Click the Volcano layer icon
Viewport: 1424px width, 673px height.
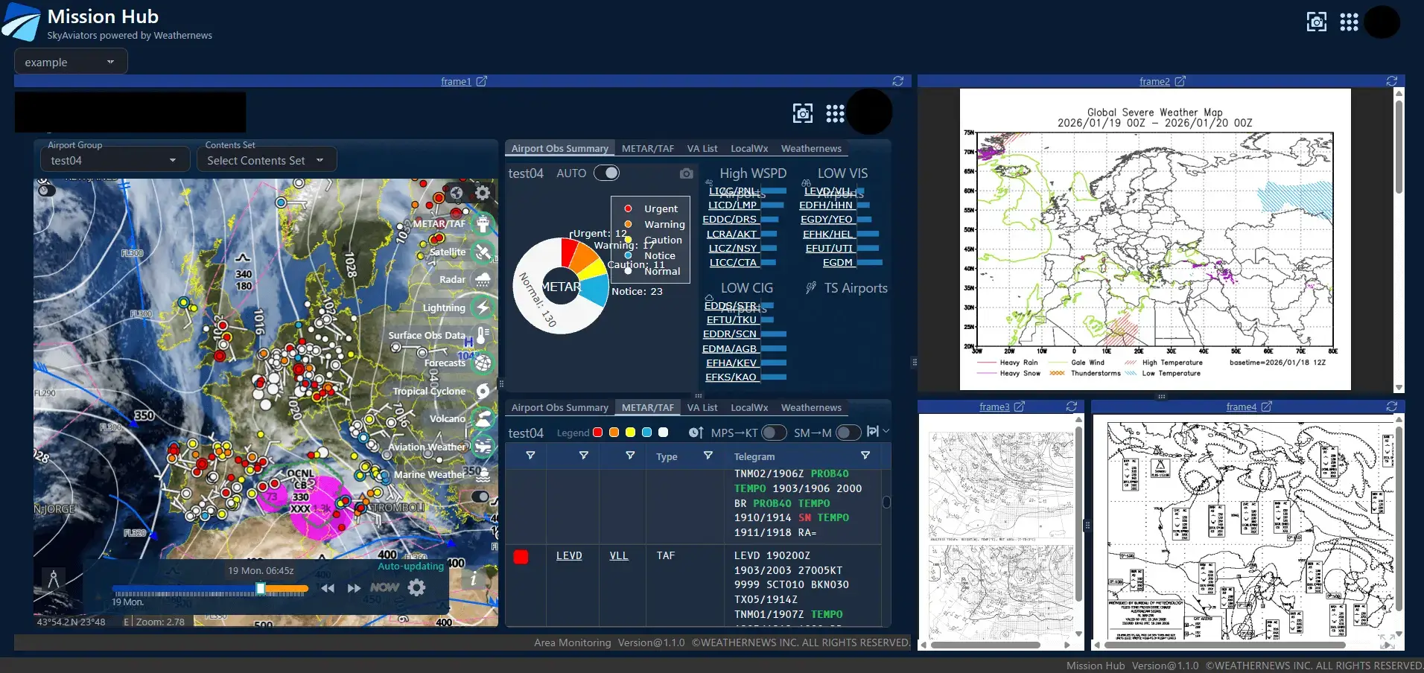pos(483,418)
